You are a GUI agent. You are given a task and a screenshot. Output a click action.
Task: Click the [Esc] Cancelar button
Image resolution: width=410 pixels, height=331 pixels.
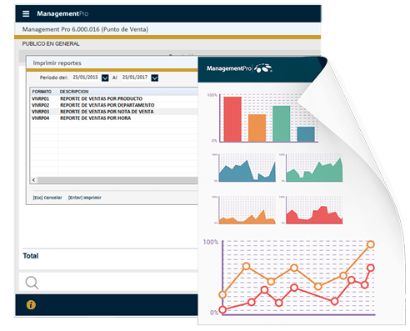pos(47,198)
